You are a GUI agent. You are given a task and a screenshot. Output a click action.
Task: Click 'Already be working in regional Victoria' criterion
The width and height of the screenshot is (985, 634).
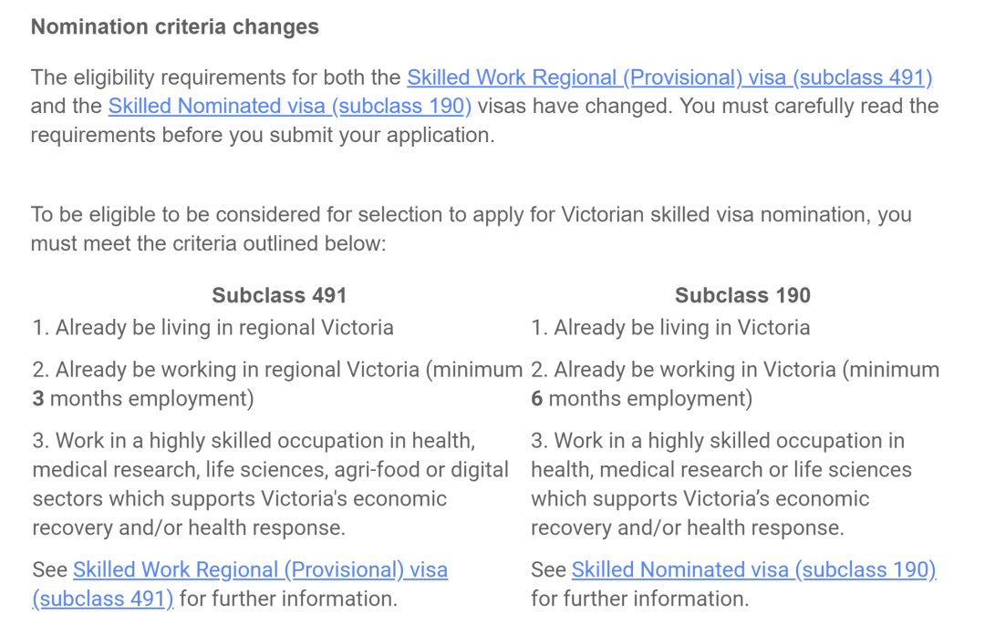coord(277,384)
